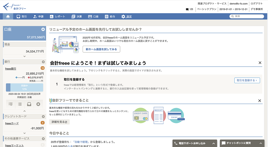Add a new bank account with plus icon
Screen dimensions: 268x147
[x=43, y=62]
